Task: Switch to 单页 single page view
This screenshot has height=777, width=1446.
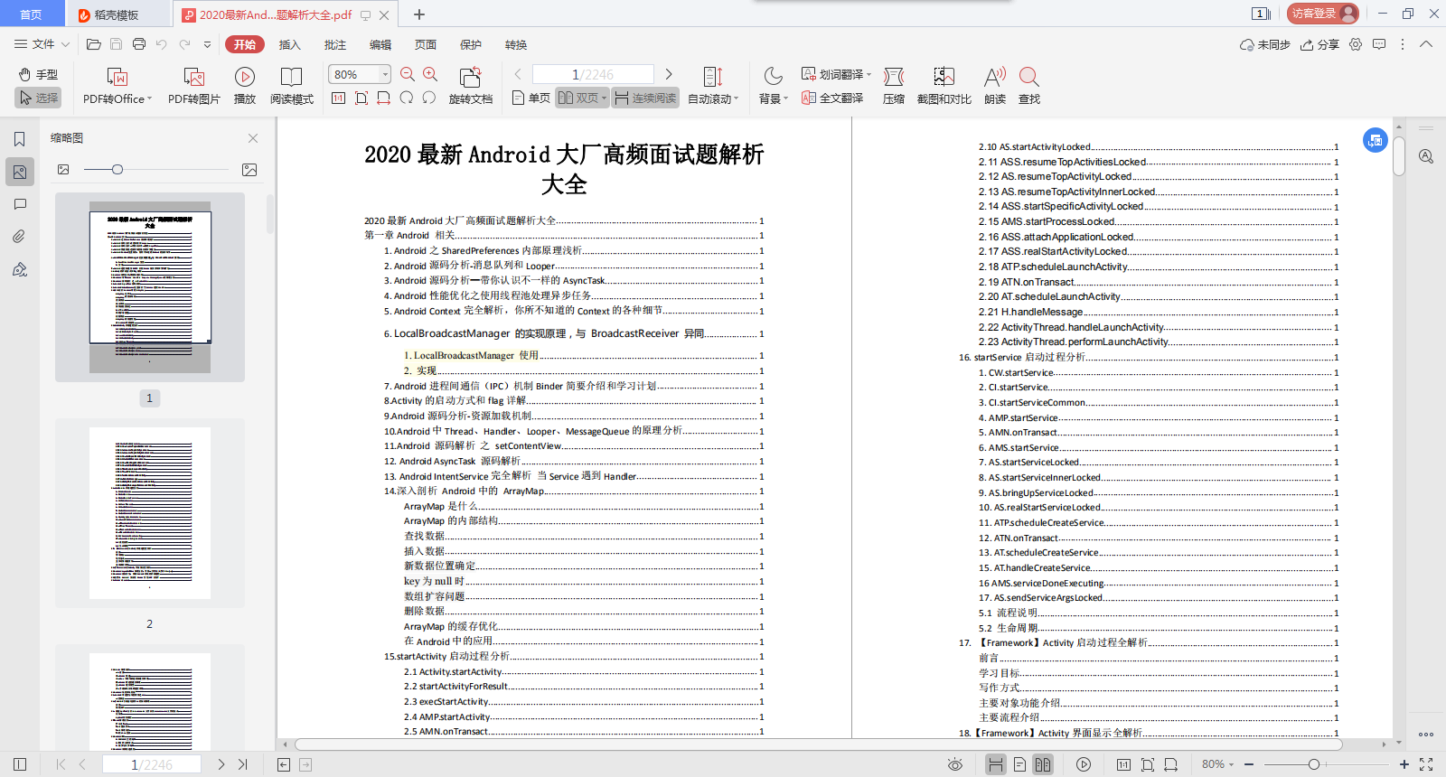Action: [x=531, y=98]
